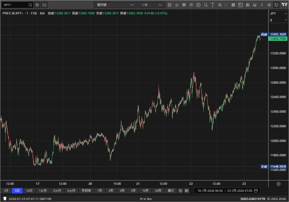Click the add pane layout icon
This screenshot has height=202, width=289.
240,5
